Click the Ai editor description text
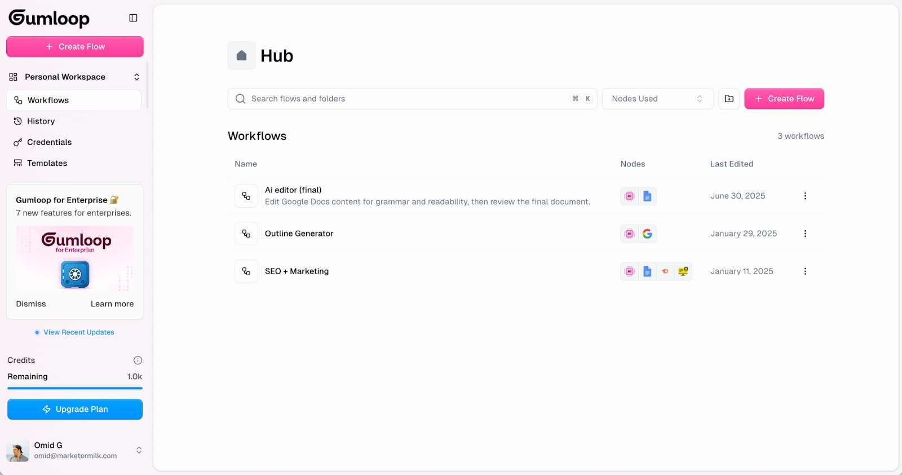 (427, 202)
